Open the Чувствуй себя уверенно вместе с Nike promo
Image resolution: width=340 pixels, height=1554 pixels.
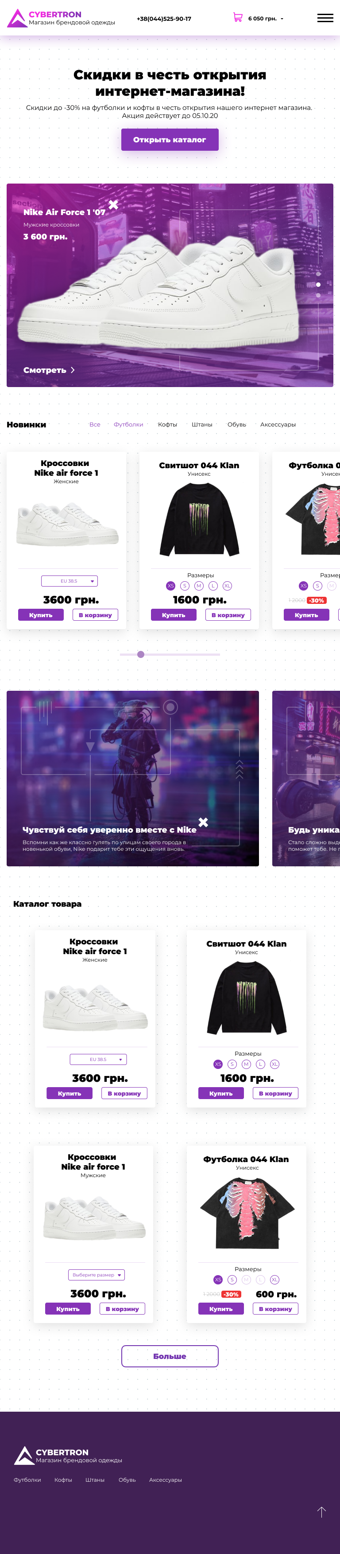point(133,778)
